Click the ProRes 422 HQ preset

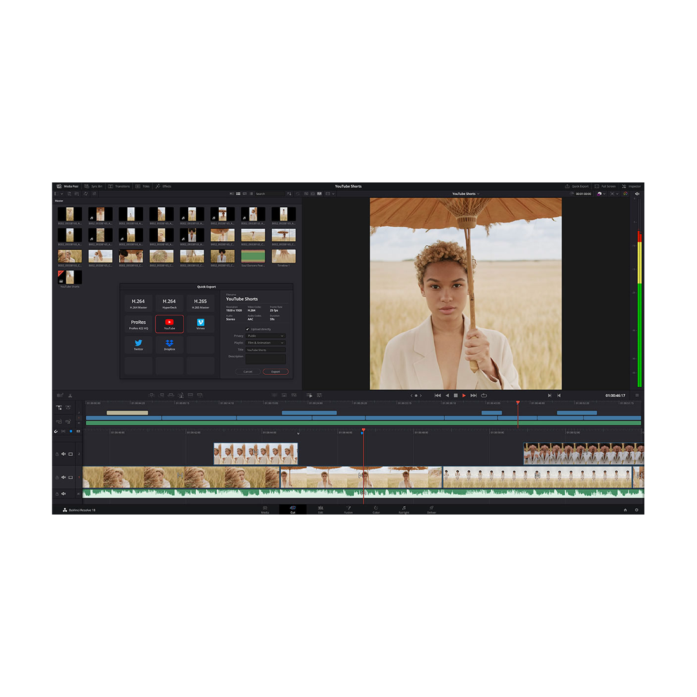tap(138, 324)
